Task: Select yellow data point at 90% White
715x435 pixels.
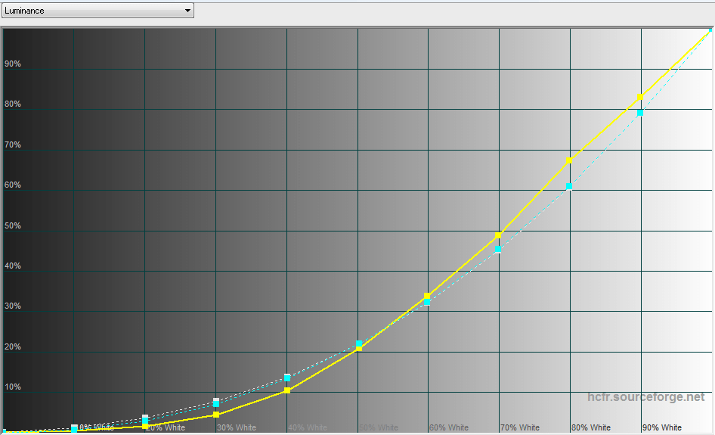Action: click(x=641, y=97)
